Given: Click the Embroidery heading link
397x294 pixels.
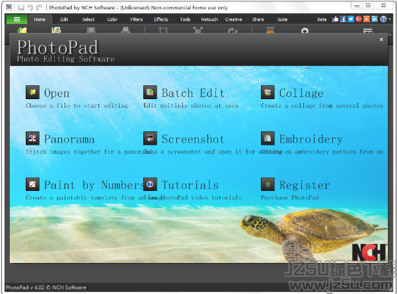Looking at the screenshot, I should pos(310,139).
